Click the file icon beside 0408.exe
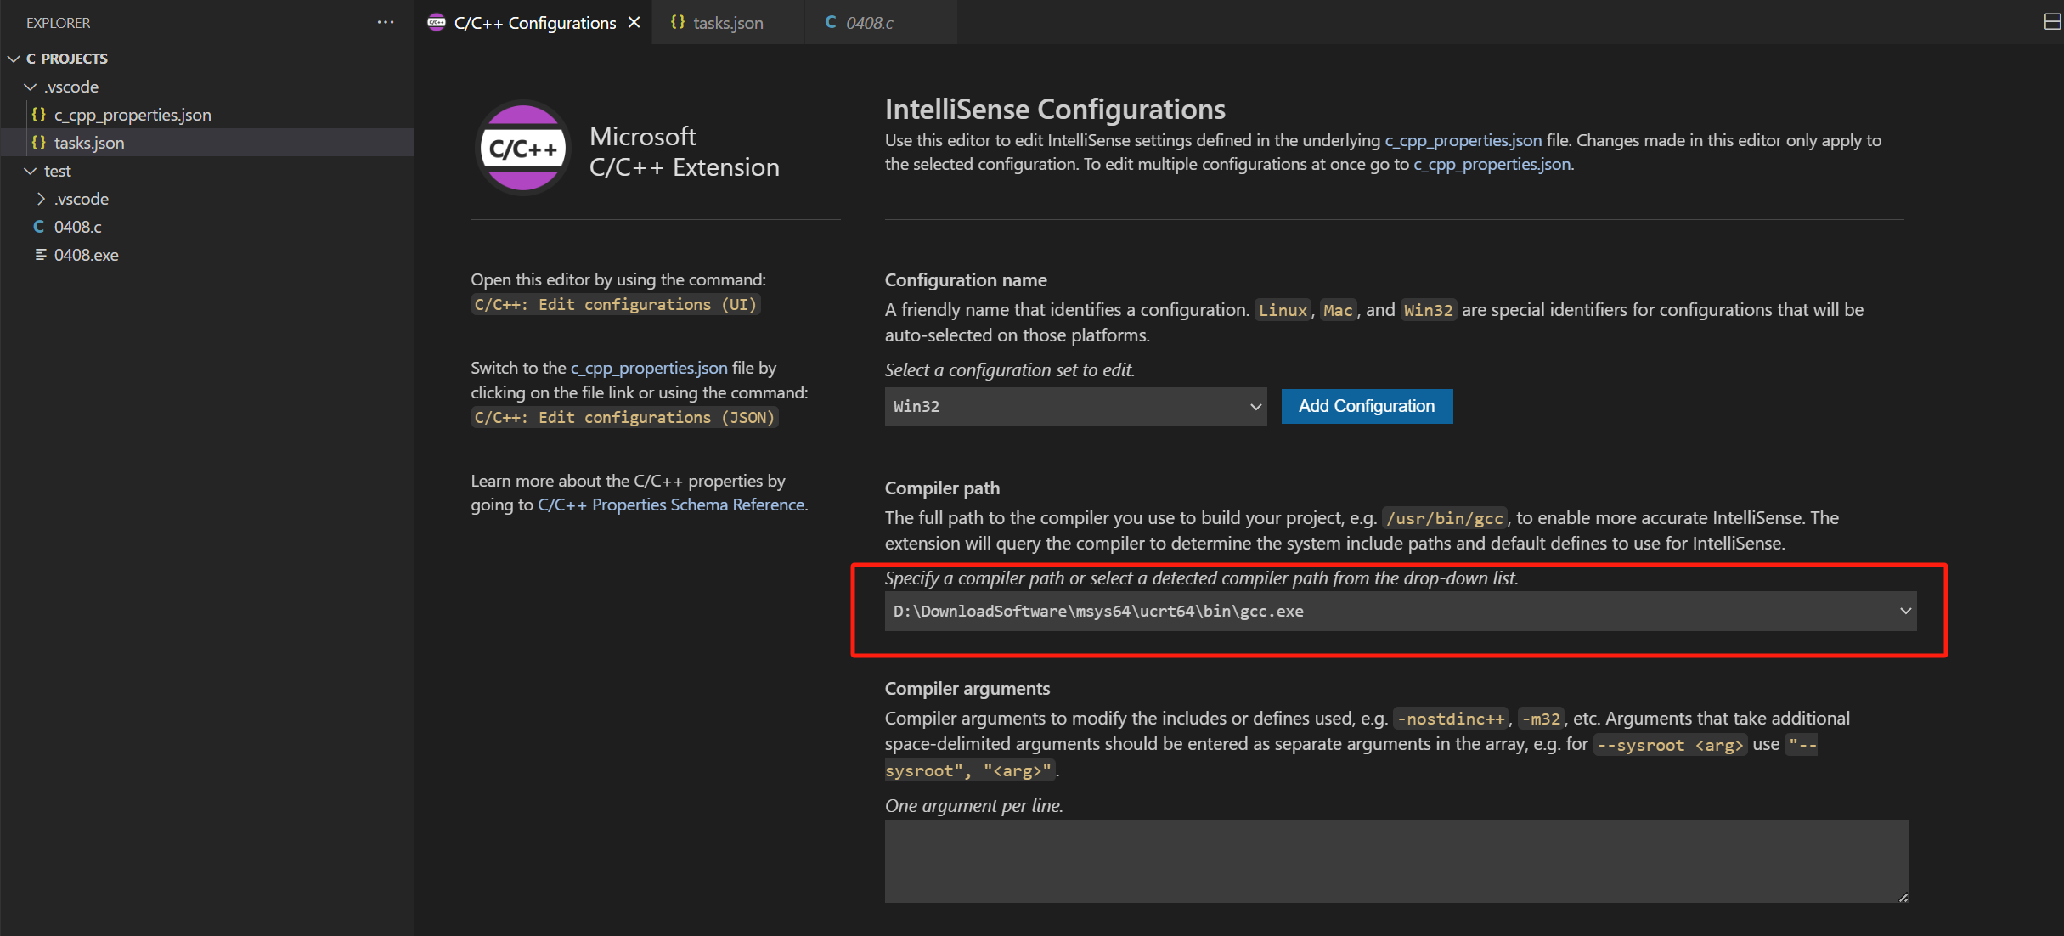2064x936 pixels. [x=39, y=255]
